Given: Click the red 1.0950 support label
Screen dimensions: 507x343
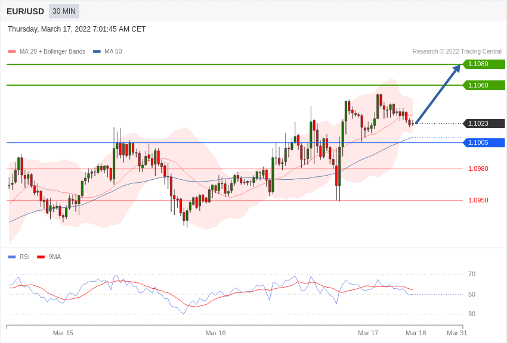Looking at the screenshot, I should tap(478, 200).
